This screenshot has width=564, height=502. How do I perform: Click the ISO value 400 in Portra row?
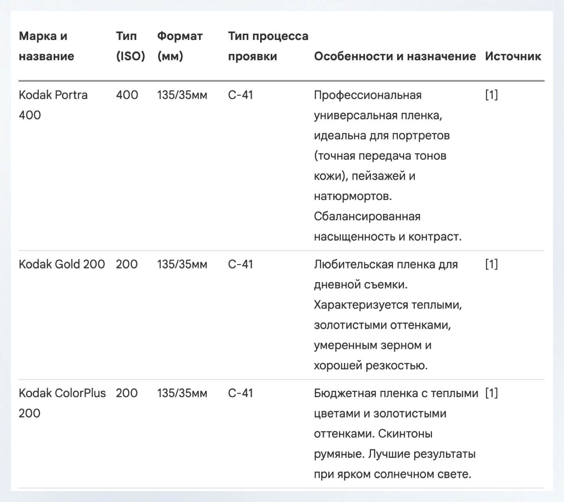click(x=127, y=95)
